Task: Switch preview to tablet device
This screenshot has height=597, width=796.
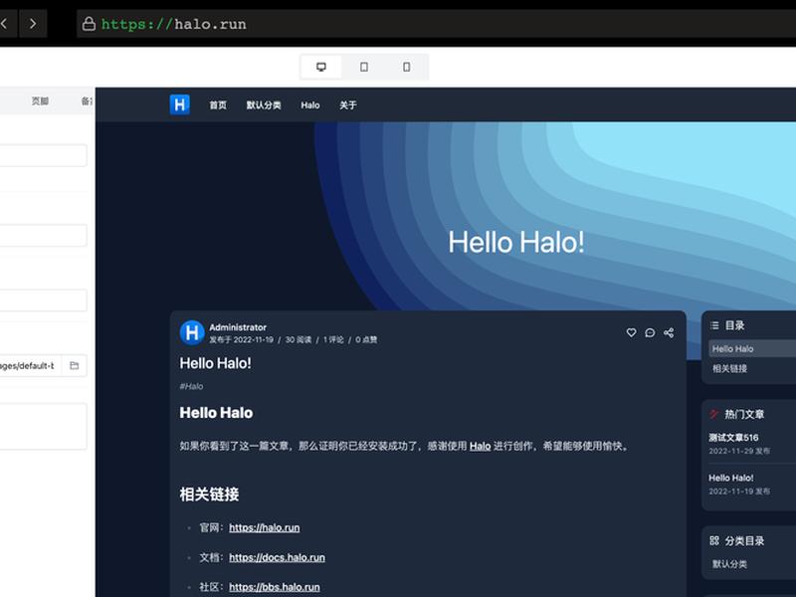Action: pos(364,67)
